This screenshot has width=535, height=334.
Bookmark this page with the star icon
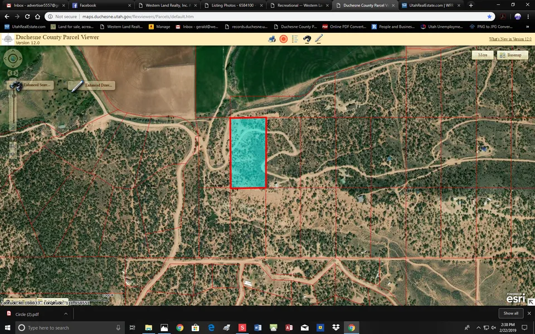point(489,17)
